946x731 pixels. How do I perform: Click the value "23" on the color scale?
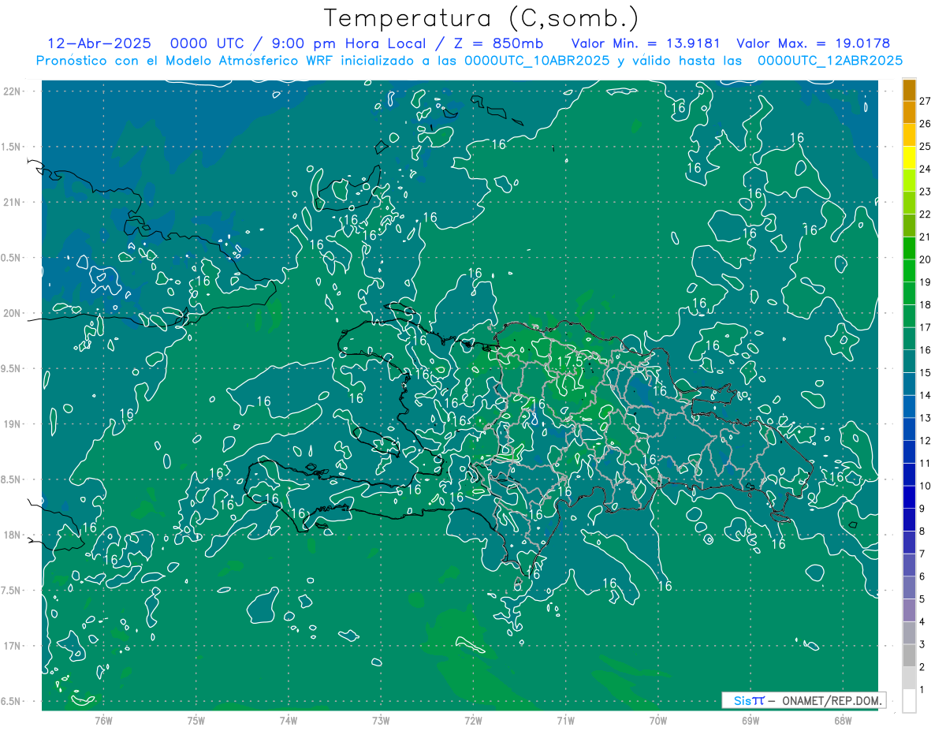click(x=926, y=192)
